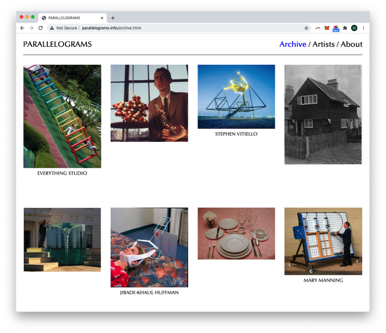This screenshot has width=386, height=333.
Task: Click the STEPHEN VITIELLO caption
Action: [236, 134]
